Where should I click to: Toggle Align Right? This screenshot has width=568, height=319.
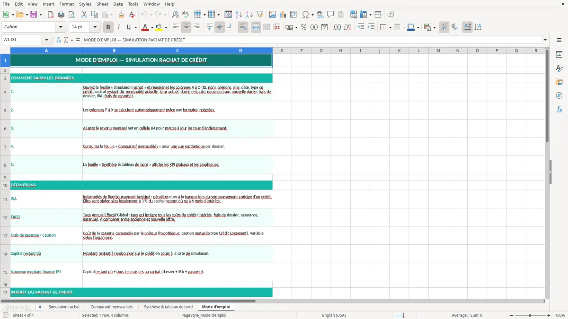pyautogui.click(x=196, y=27)
